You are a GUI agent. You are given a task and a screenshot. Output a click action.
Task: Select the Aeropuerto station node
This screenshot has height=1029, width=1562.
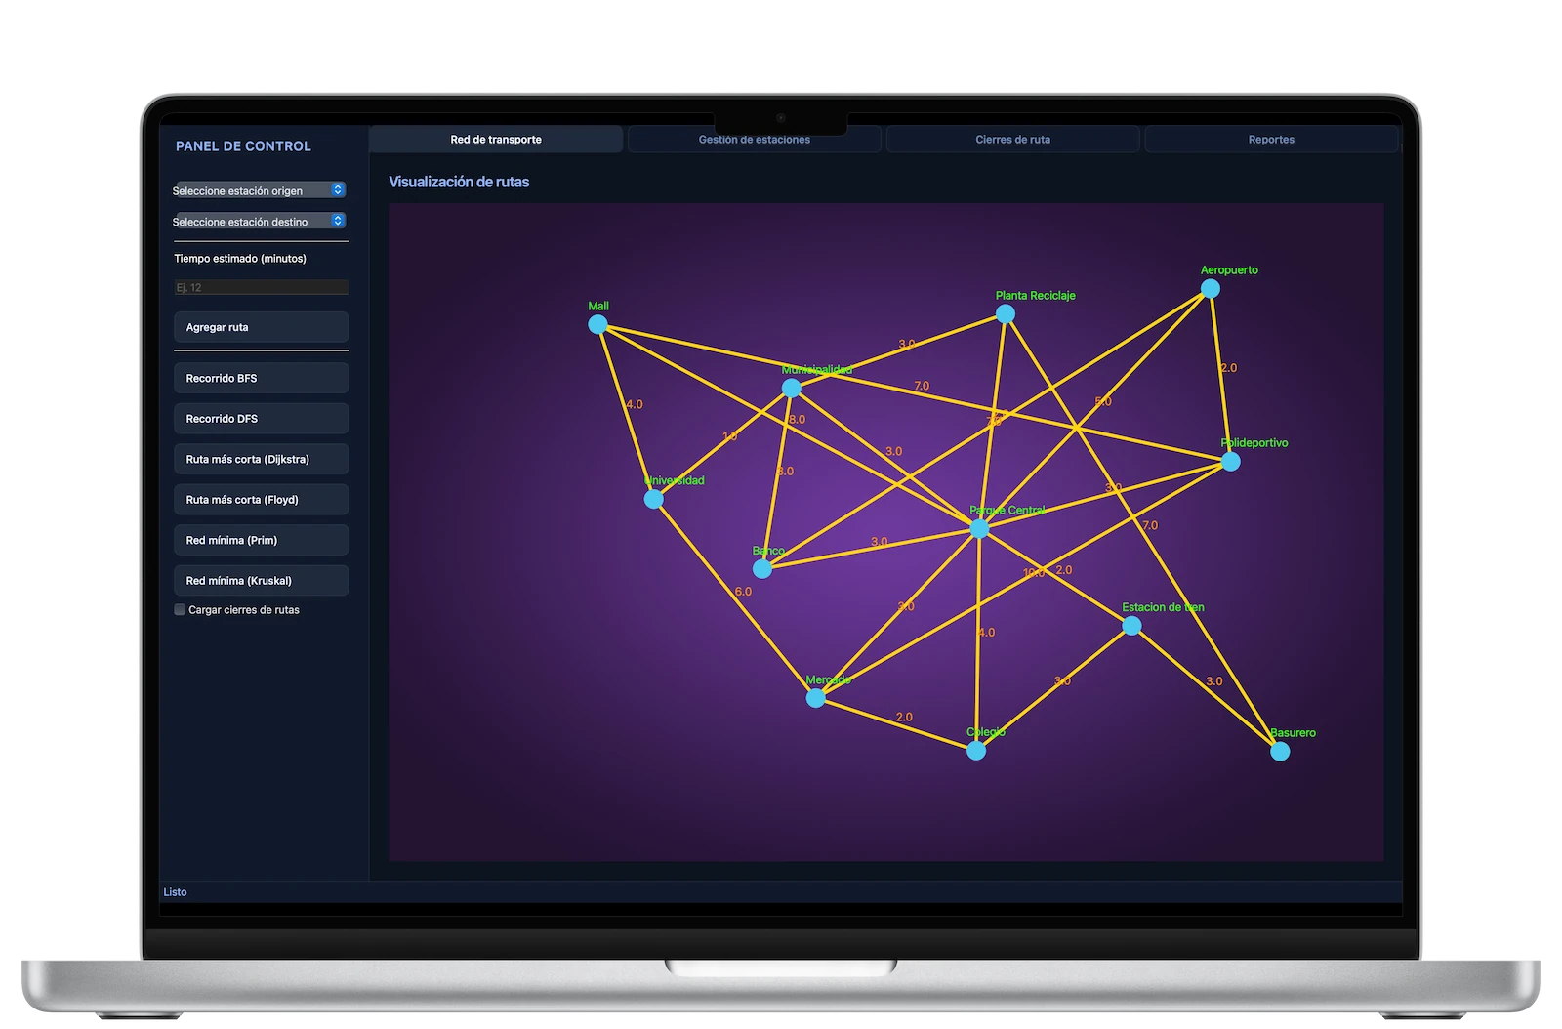[x=1210, y=287]
